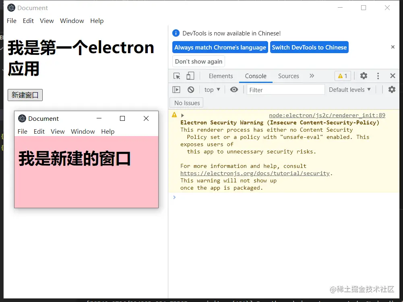Click the 新建窗口 button

coord(25,95)
